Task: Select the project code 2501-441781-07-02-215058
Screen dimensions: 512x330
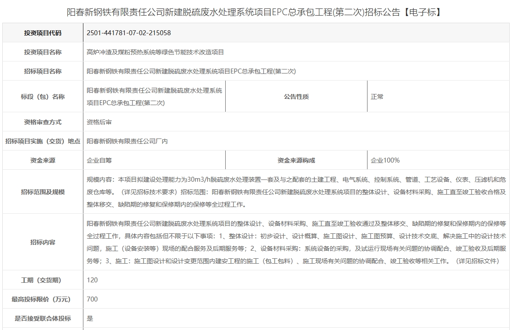Action: [x=128, y=33]
